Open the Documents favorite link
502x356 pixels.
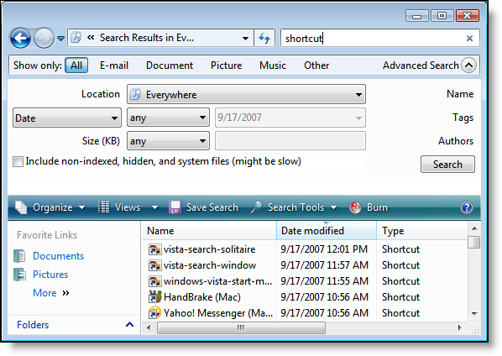click(x=58, y=256)
